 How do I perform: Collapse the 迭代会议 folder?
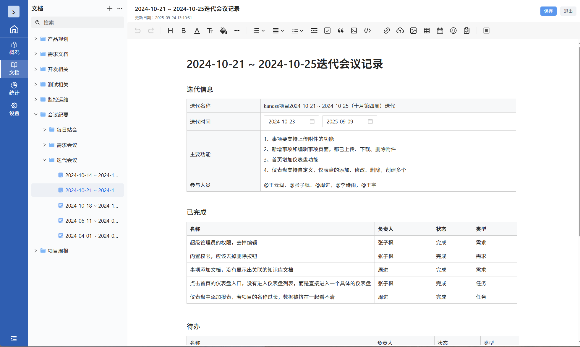coord(45,160)
